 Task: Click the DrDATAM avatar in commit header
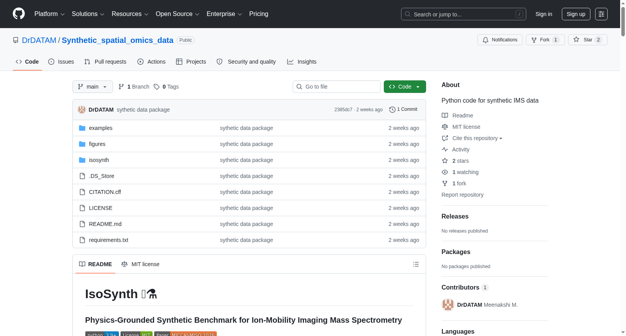click(x=82, y=110)
